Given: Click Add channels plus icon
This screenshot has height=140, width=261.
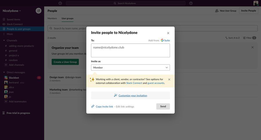Looking at the screenshot, I should tap(6, 65).
